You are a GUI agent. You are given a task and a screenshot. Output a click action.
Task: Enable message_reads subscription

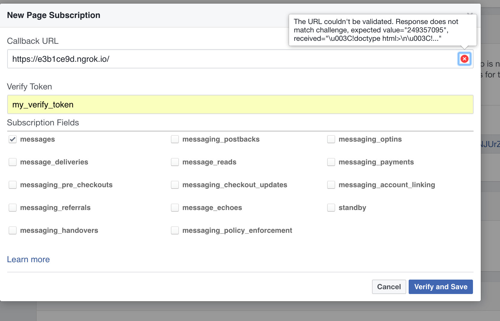(x=175, y=162)
